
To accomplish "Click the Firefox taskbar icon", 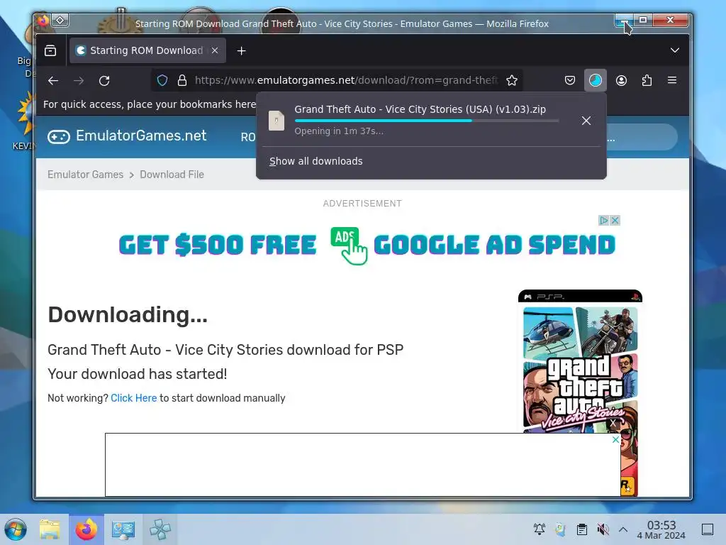I will 86,529.
